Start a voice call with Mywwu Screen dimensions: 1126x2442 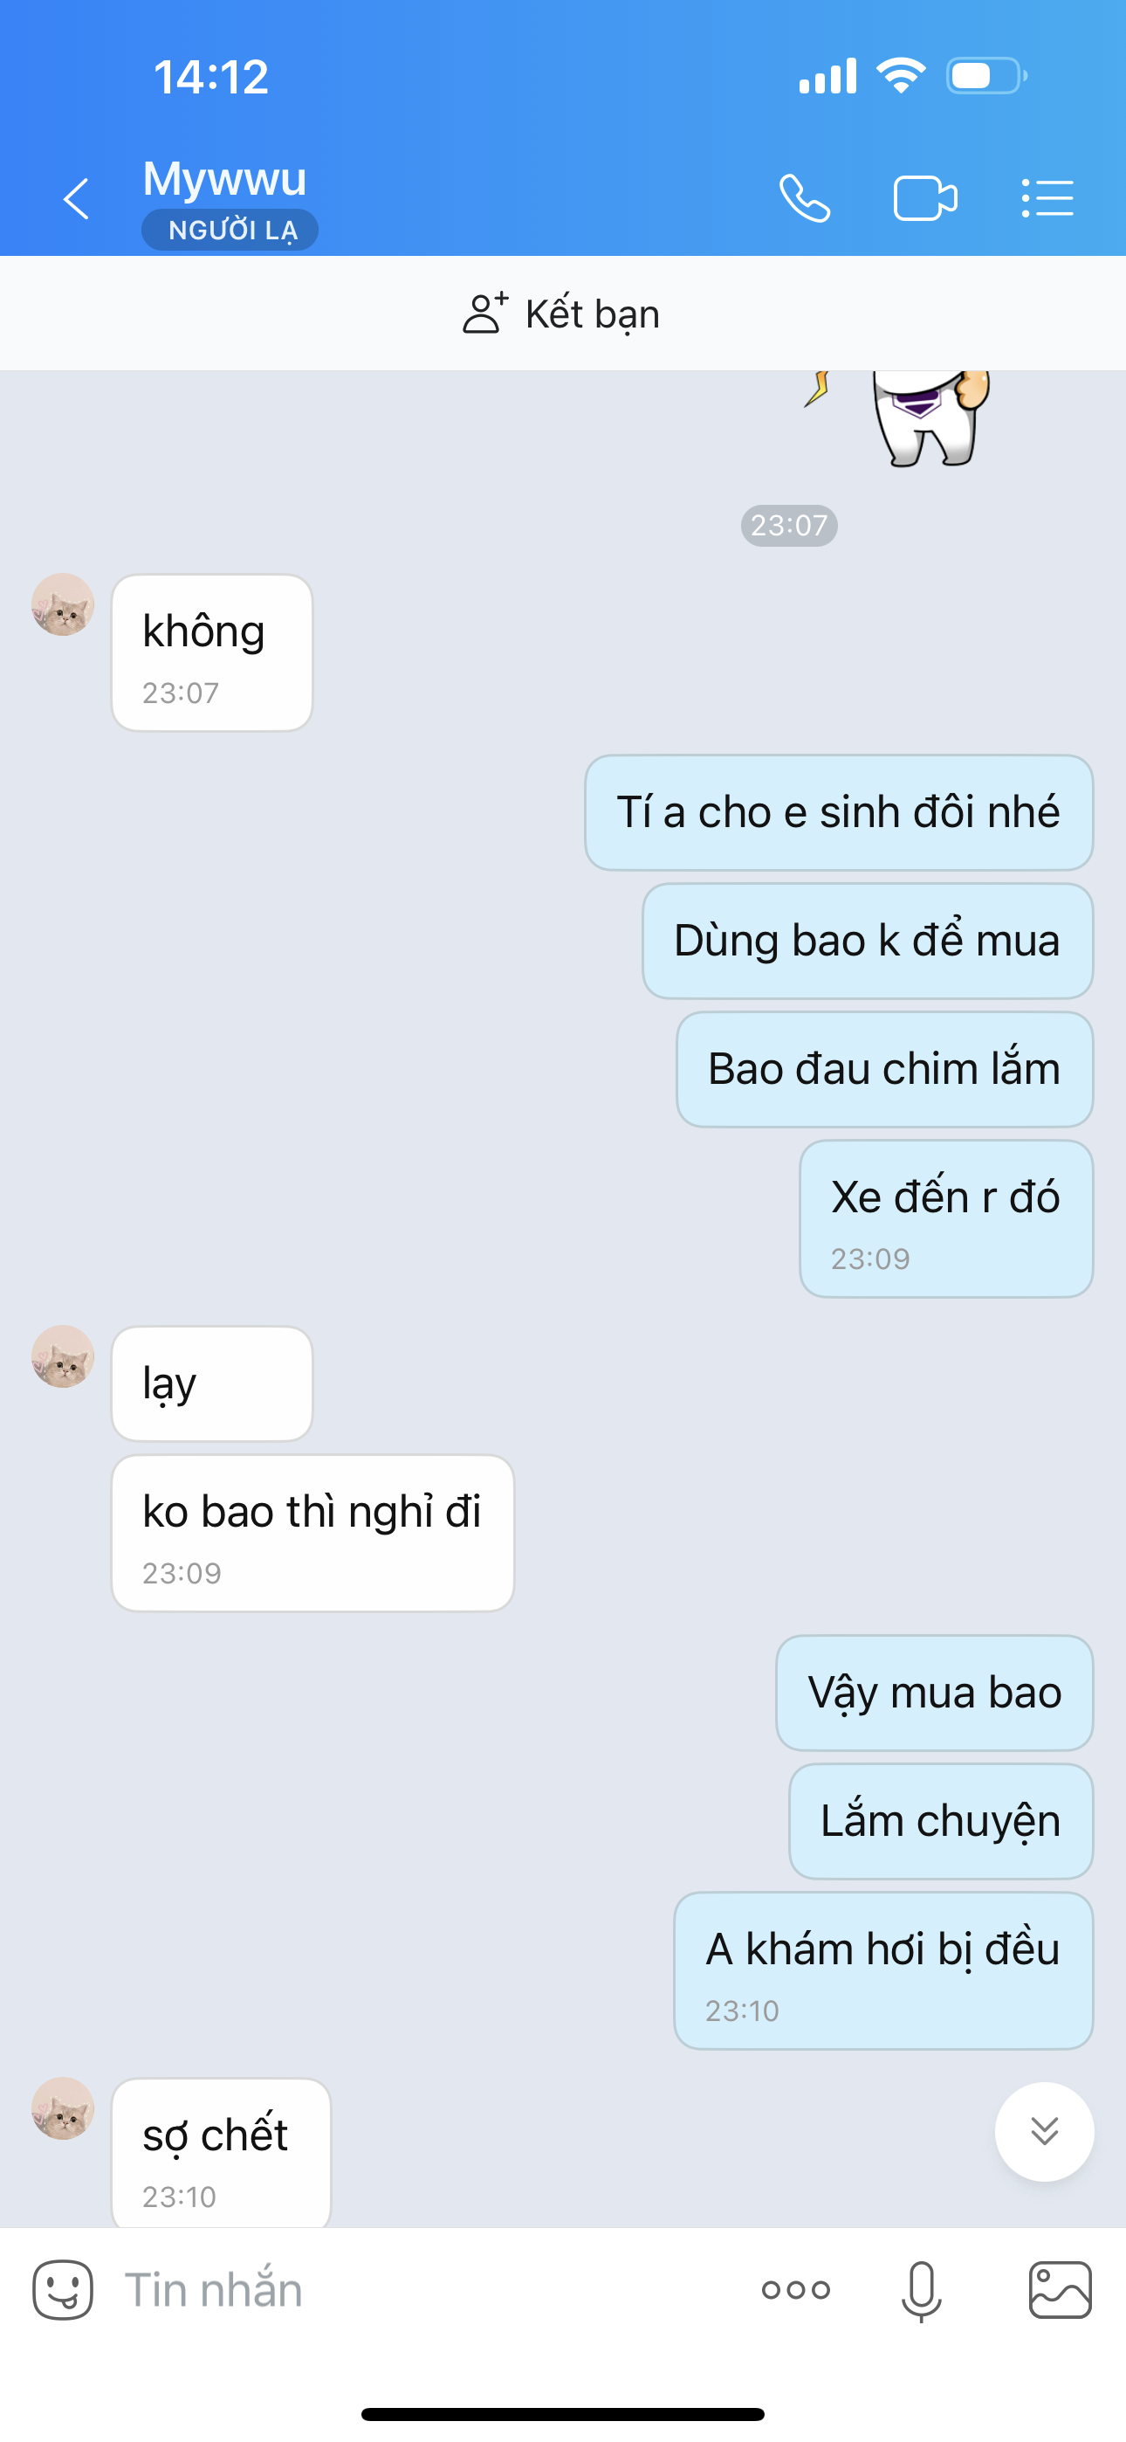[x=805, y=199]
